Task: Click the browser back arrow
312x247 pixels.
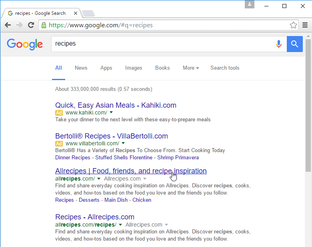Action: point(8,25)
